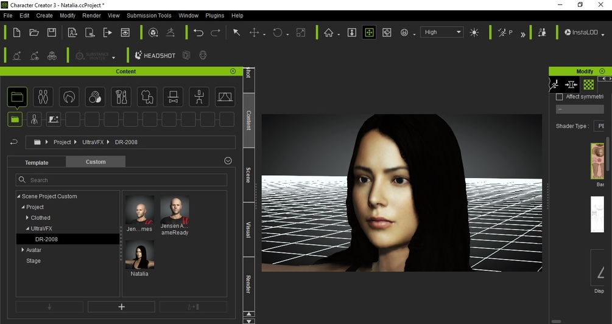Click the back arrow beside the breadcrumb path
Viewport: 612px width, 324px height.
pyautogui.click(x=13, y=142)
